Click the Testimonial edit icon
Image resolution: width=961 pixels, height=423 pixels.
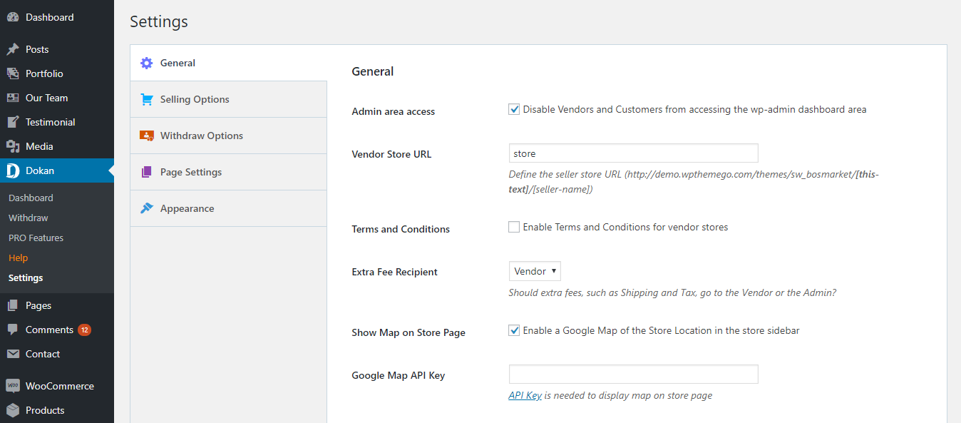coord(13,122)
